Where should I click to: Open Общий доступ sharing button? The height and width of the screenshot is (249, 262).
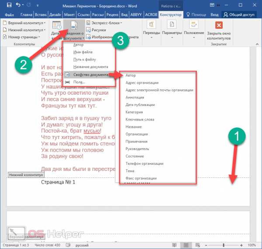tap(239, 15)
